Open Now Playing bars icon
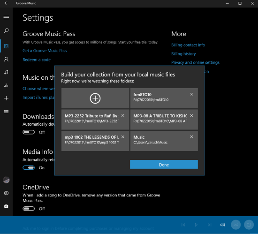Image resolution: width=258 pixels, height=234 pixels. (6, 85)
